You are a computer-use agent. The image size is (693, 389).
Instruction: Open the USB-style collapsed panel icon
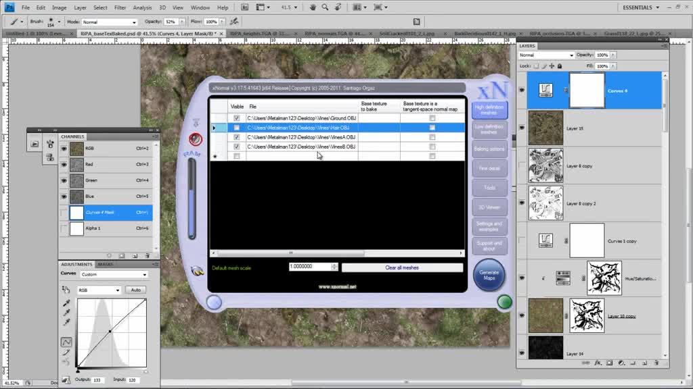click(x=50, y=144)
